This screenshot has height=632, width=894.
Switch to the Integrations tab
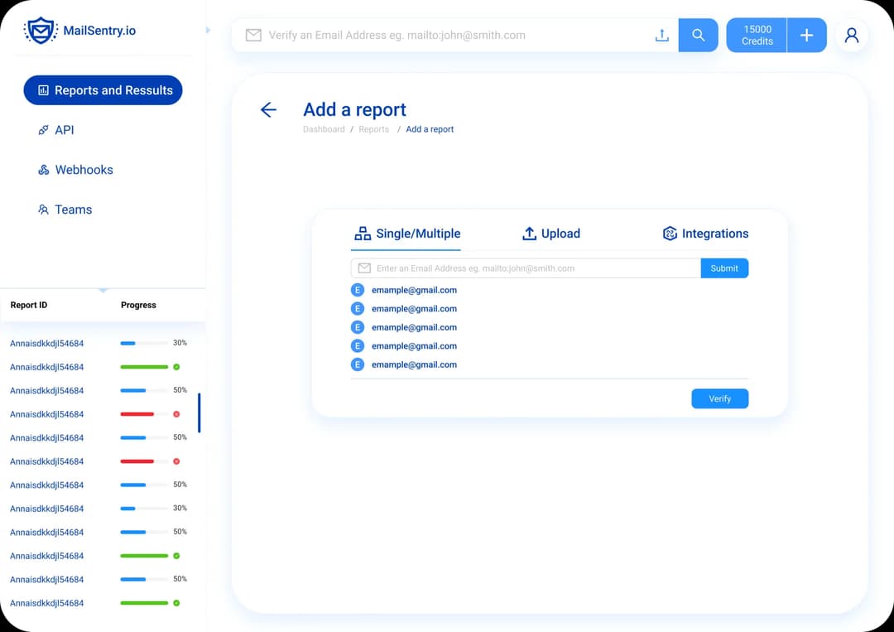704,234
